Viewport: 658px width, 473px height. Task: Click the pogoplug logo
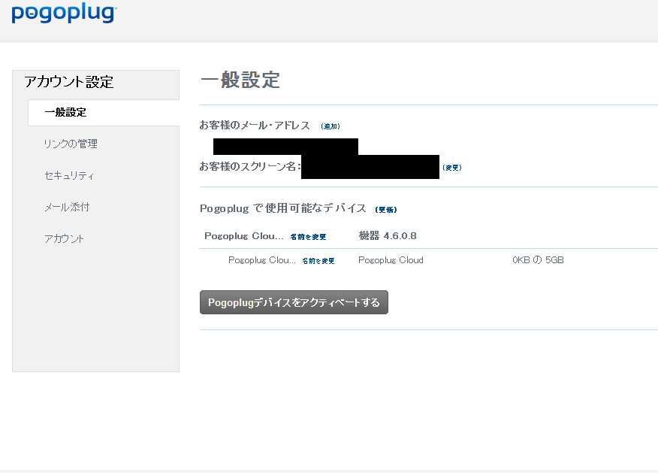64,14
